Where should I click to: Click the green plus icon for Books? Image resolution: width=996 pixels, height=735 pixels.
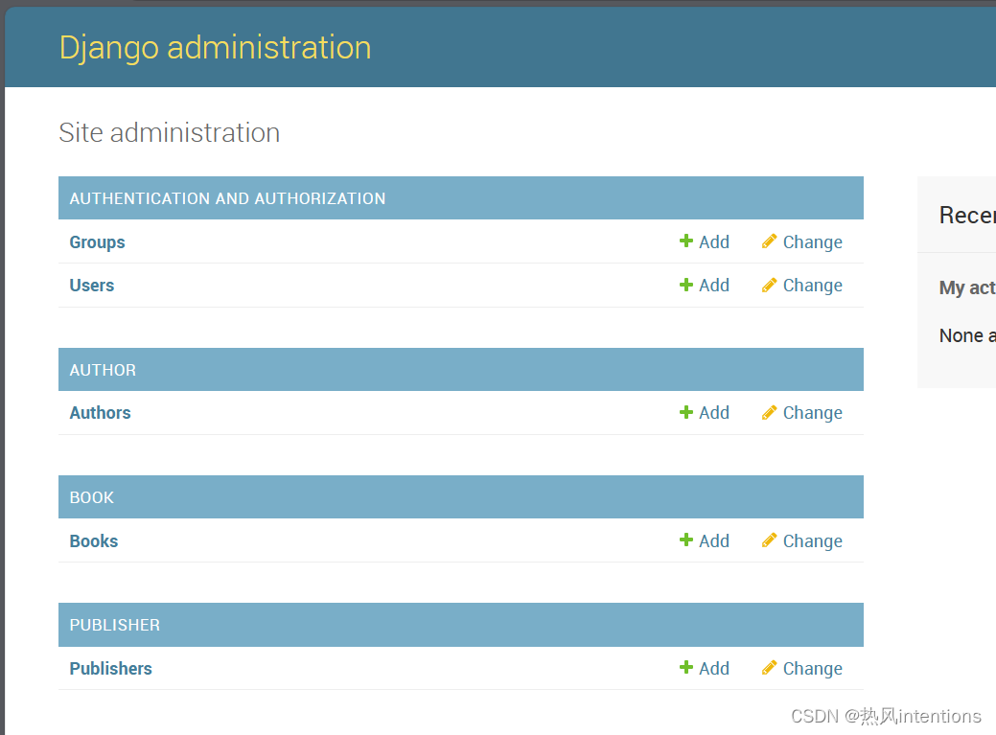pyautogui.click(x=686, y=540)
